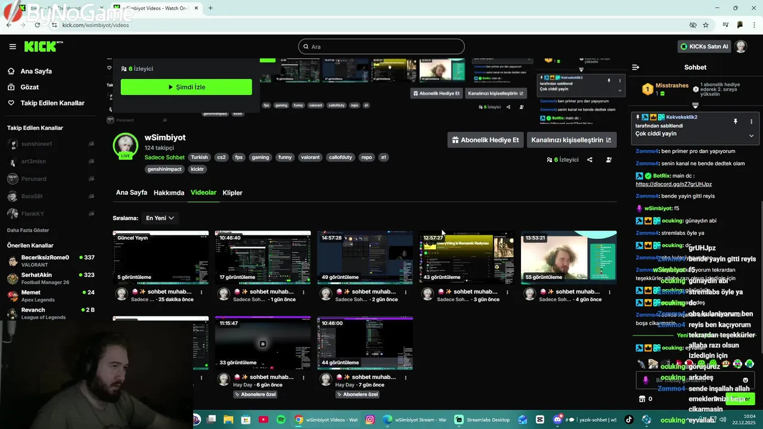This screenshot has width=763, height=429.
Task: Switch to Edge wSimbiyot Stream window
Action: click(415, 419)
